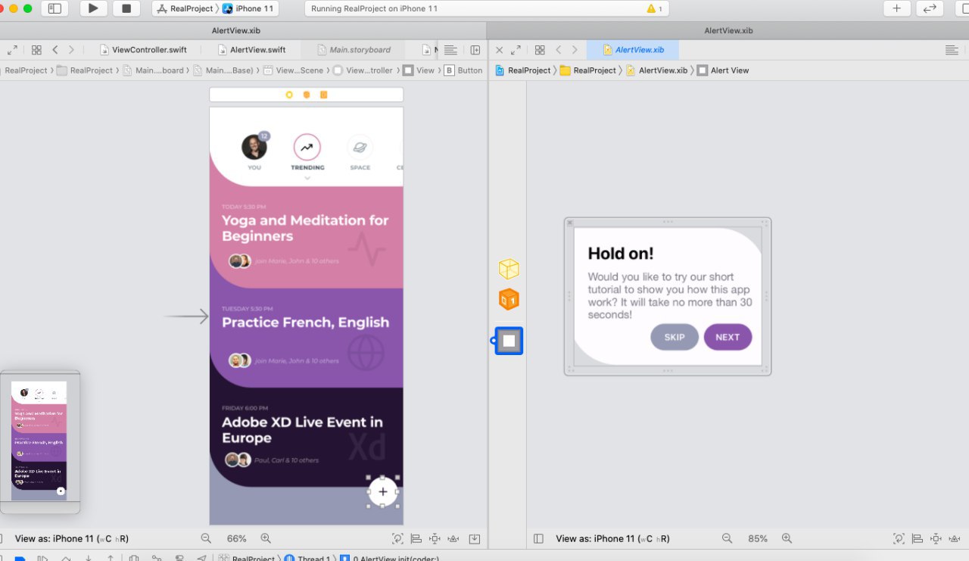The height and width of the screenshot is (561, 969).
Task: Open related items menu in right editor
Action: [x=540, y=50]
